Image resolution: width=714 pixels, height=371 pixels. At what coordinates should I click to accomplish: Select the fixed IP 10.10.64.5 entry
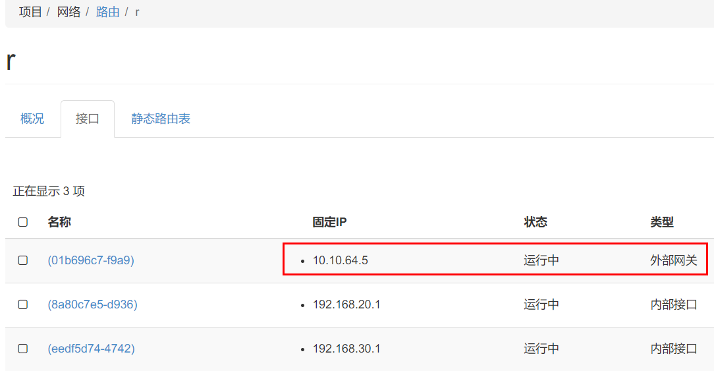click(x=340, y=260)
